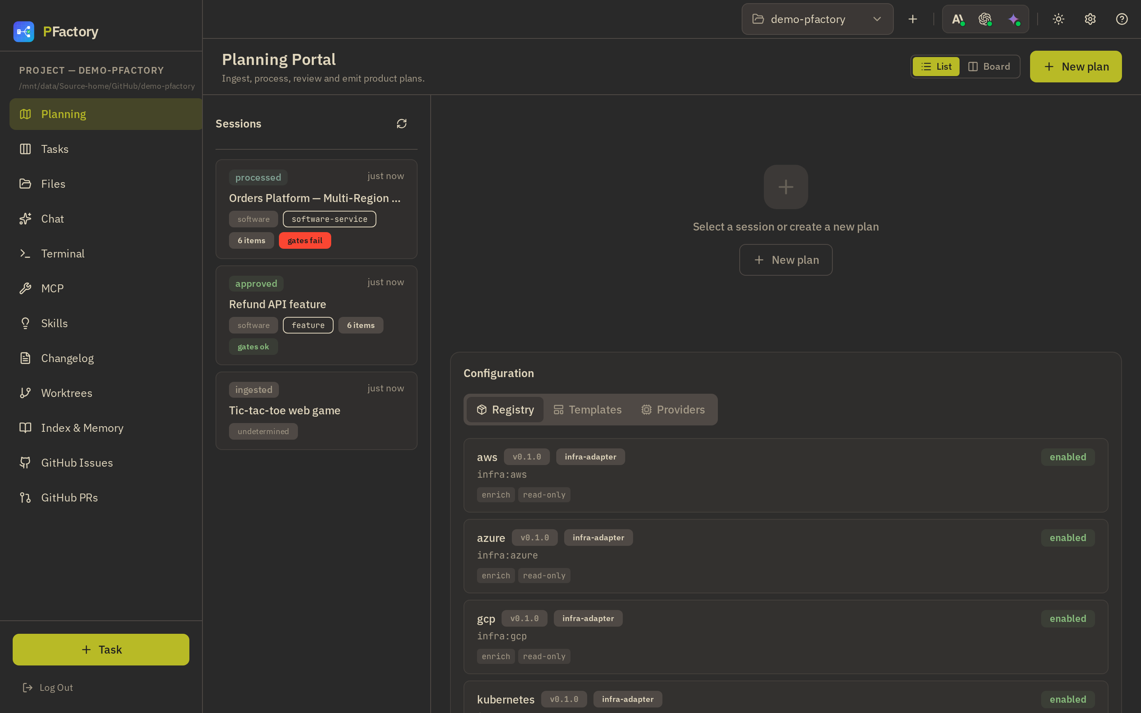The width and height of the screenshot is (1141, 713).
Task: Click enabled badge on gcp row
Action: (x=1067, y=618)
